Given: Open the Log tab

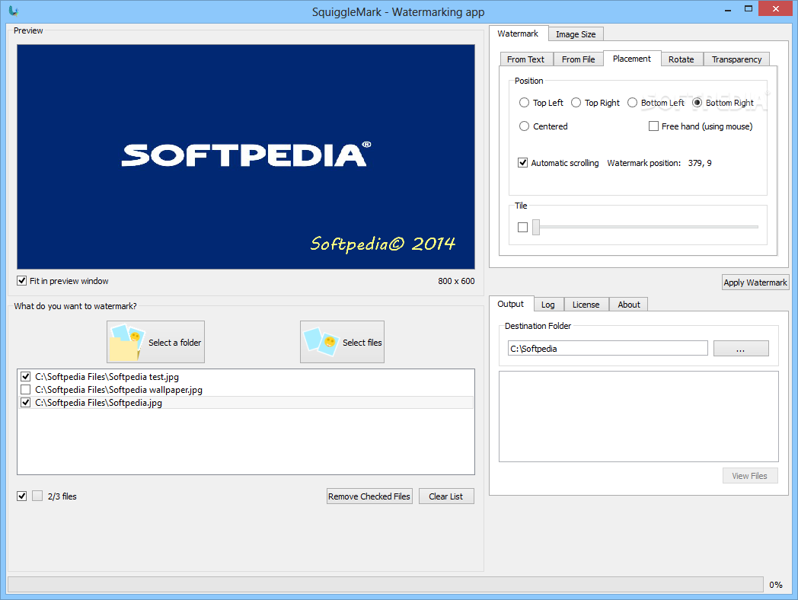Looking at the screenshot, I should pyautogui.click(x=548, y=305).
